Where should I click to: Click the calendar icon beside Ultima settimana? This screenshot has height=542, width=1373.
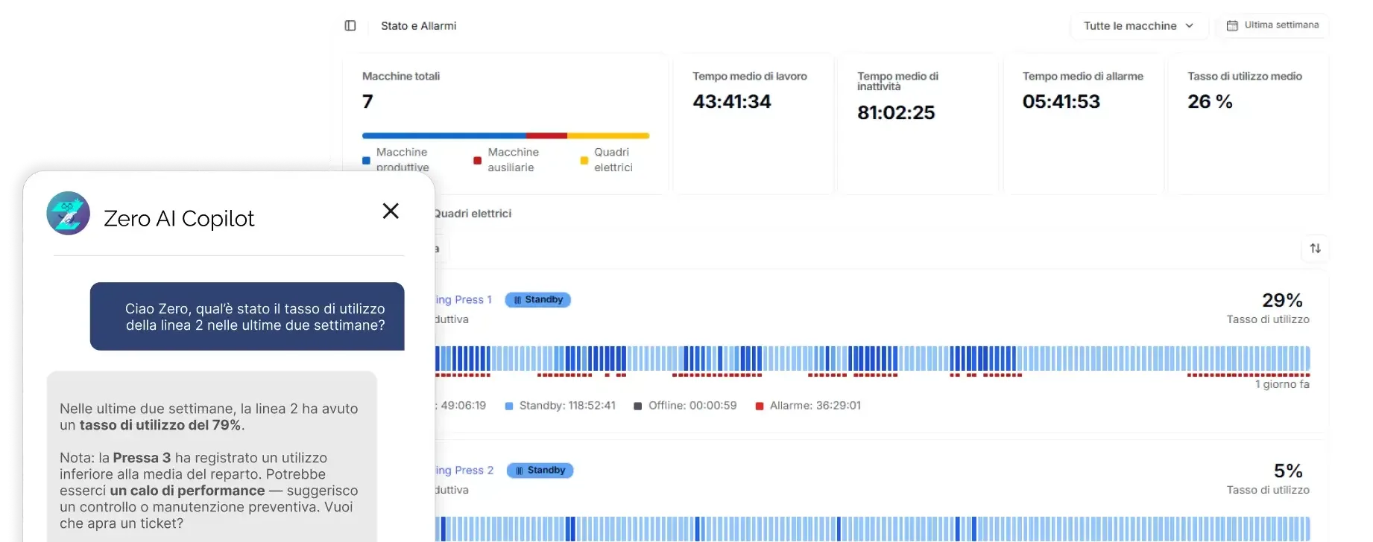pos(1232,25)
